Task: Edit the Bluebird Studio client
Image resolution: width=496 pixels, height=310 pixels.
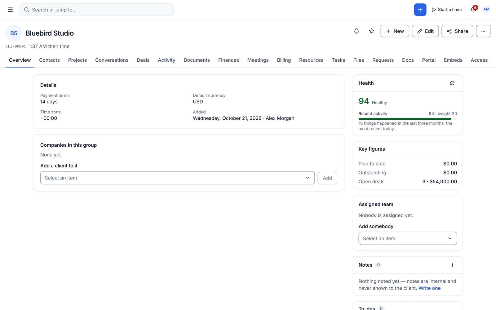Action: point(425,31)
